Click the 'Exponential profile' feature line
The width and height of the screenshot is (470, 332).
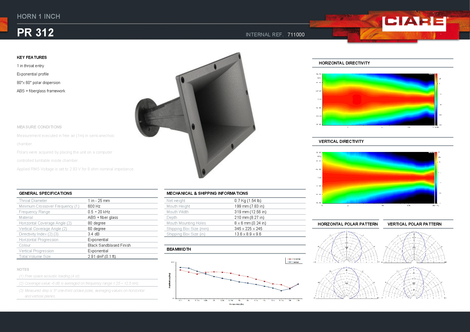coord(33,74)
